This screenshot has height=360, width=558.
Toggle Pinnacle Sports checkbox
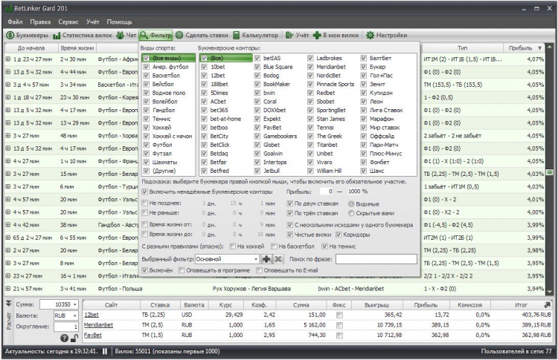310,84
